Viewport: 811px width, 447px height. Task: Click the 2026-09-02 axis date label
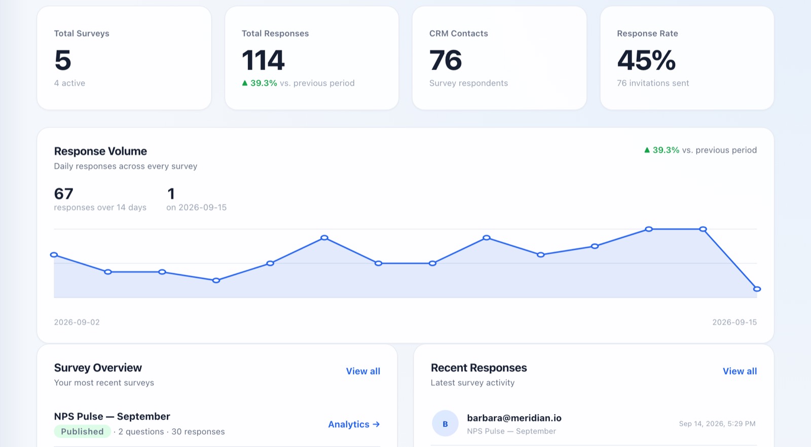(77, 322)
